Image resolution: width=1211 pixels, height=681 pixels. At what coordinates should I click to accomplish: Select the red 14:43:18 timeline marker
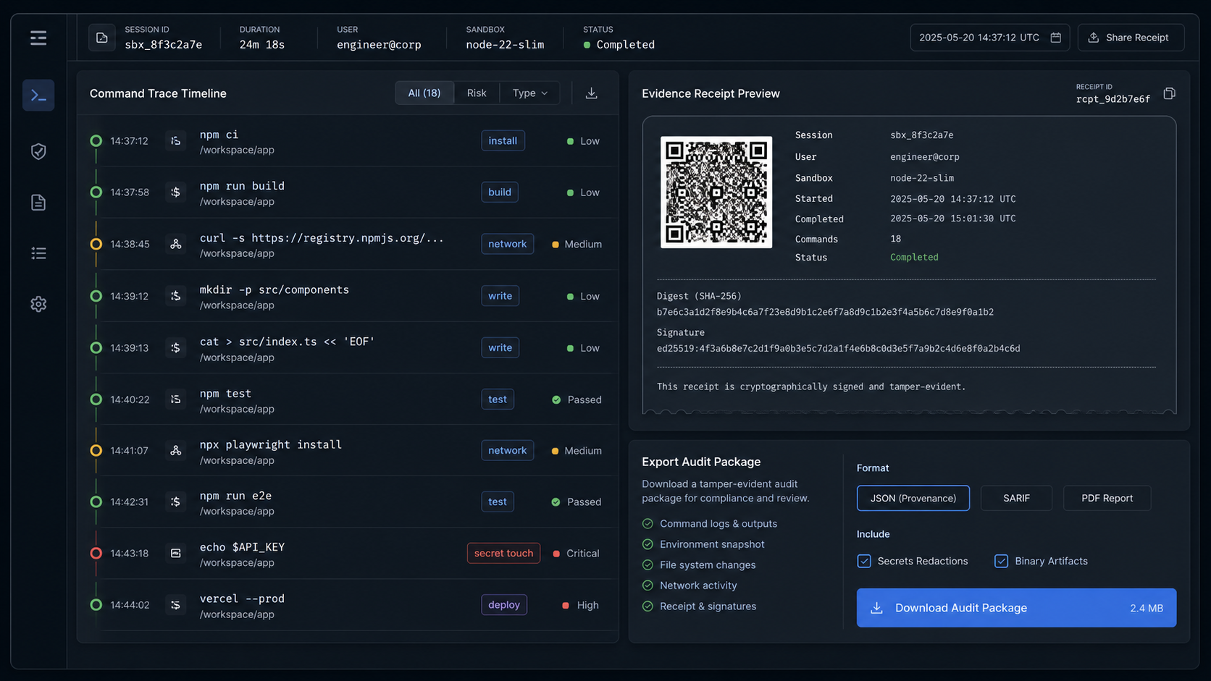[96, 553]
